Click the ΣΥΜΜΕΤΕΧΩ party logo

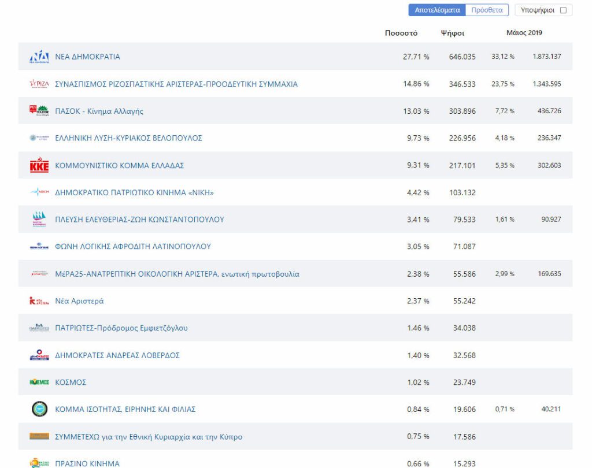(39, 436)
